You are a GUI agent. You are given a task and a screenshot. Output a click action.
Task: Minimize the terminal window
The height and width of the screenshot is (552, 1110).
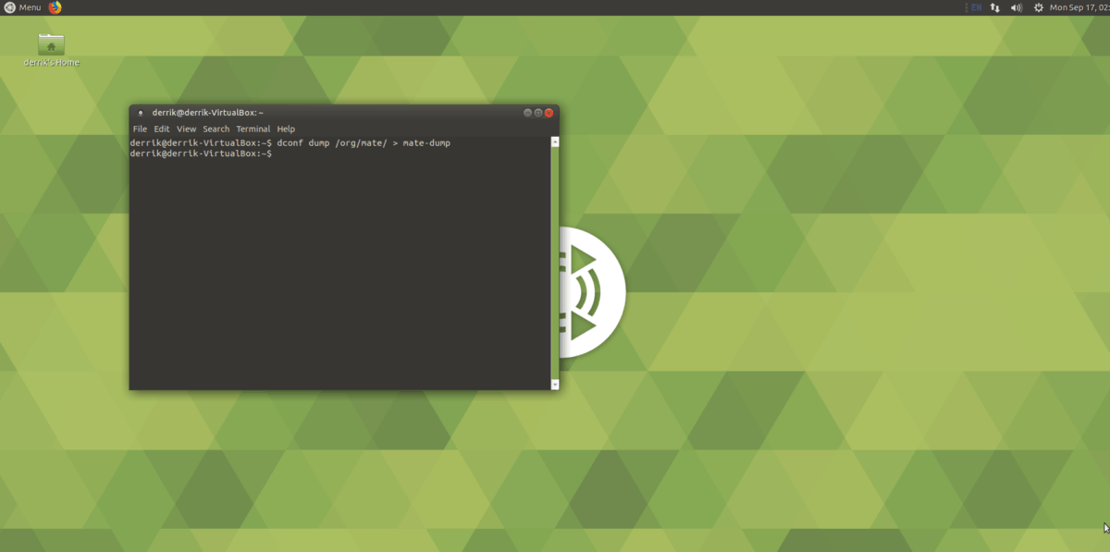tap(528, 113)
